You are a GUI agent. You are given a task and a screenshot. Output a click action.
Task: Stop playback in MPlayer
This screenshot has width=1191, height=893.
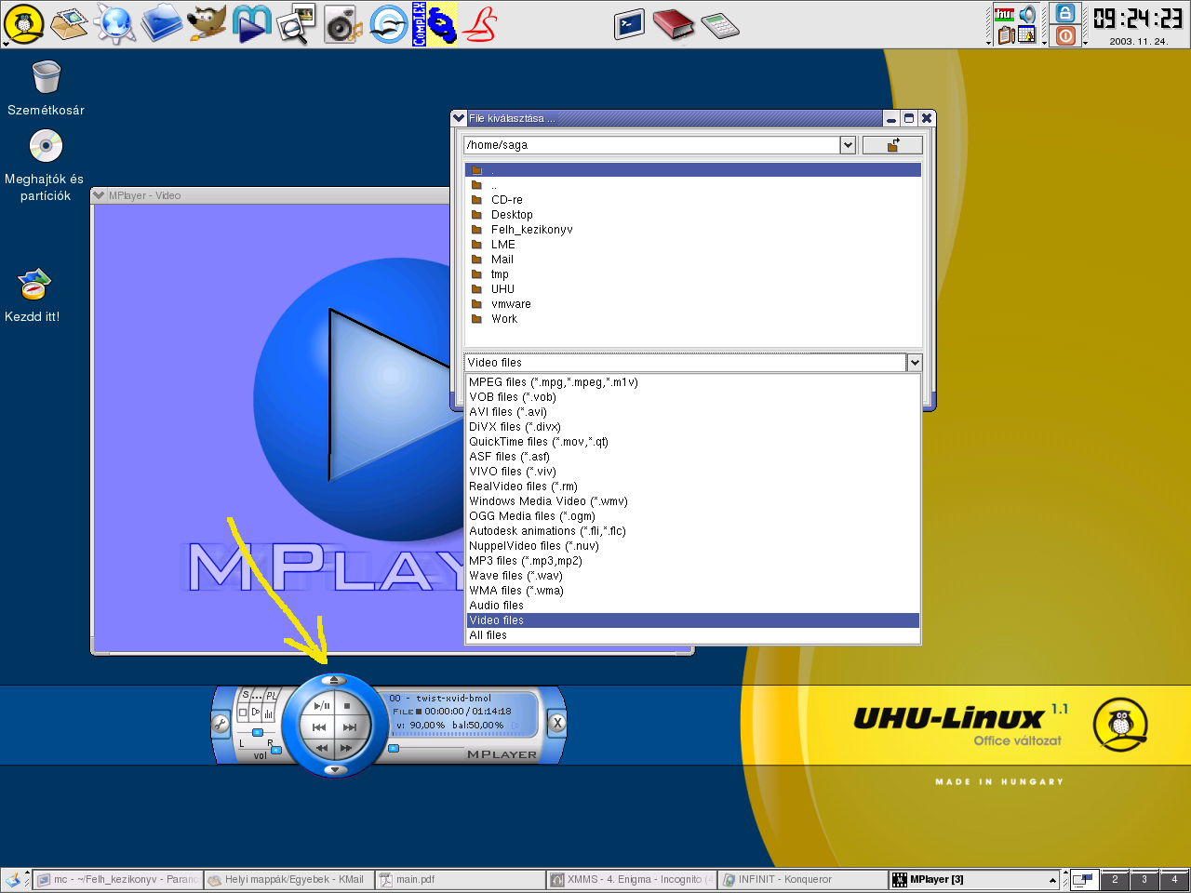[x=348, y=706]
